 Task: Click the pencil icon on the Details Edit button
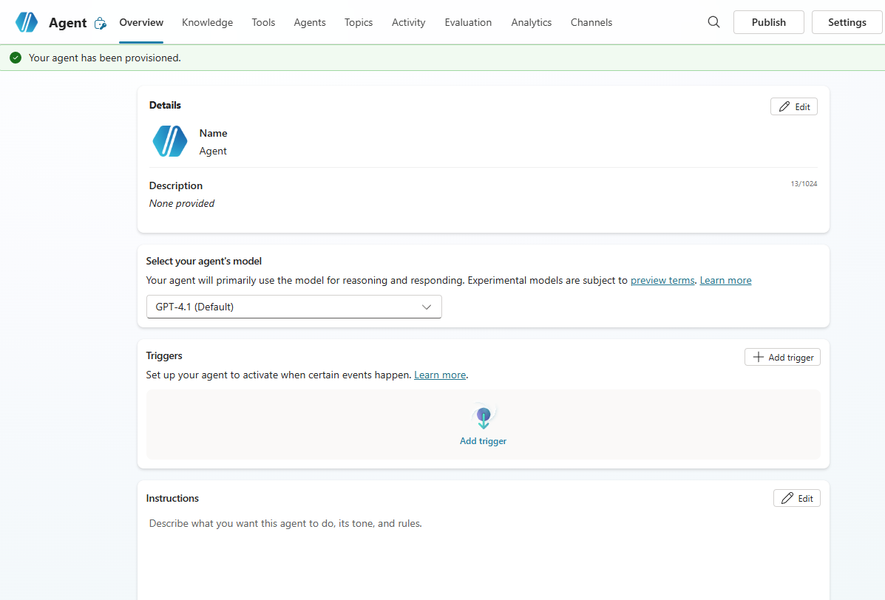(x=785, y=106)
